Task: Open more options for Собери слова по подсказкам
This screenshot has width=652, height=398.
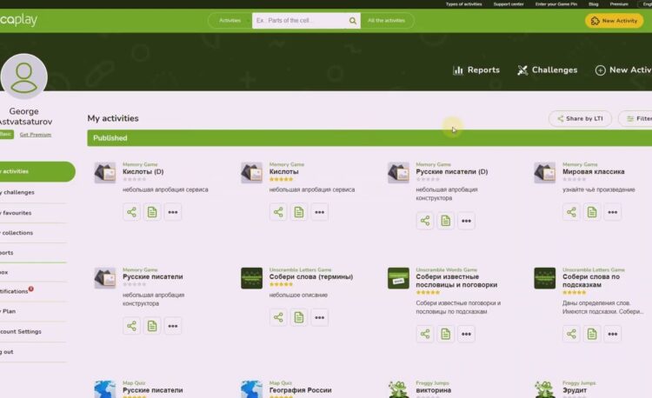Action: [x=613, y=334]
